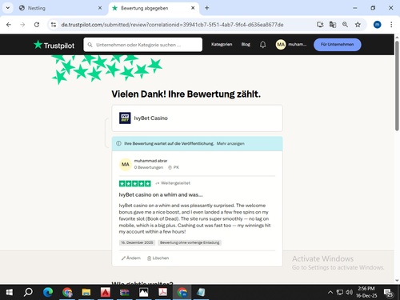The image size is (400, 300).
Task: Click the page vertical scrollbar
Action: coord(397,86)
